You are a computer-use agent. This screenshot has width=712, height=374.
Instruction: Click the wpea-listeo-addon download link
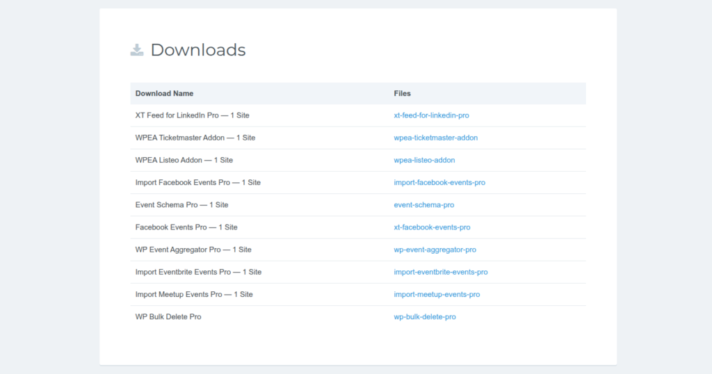point(424,160)
